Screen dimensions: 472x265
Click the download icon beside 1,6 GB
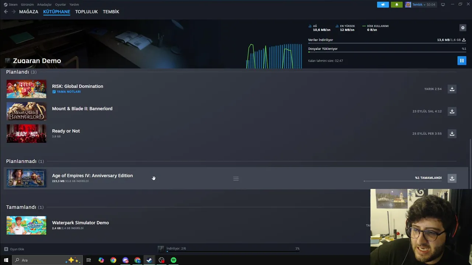coord(464,40)
